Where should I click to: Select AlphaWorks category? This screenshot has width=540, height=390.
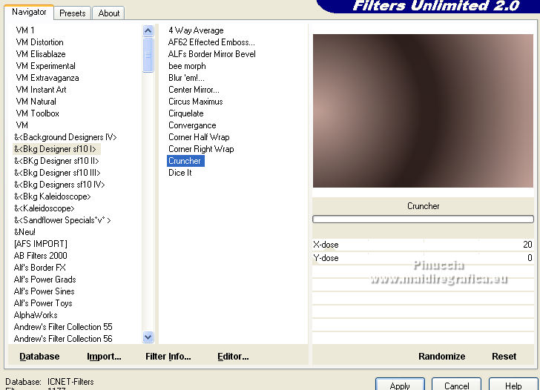click(x=36, y=315)
